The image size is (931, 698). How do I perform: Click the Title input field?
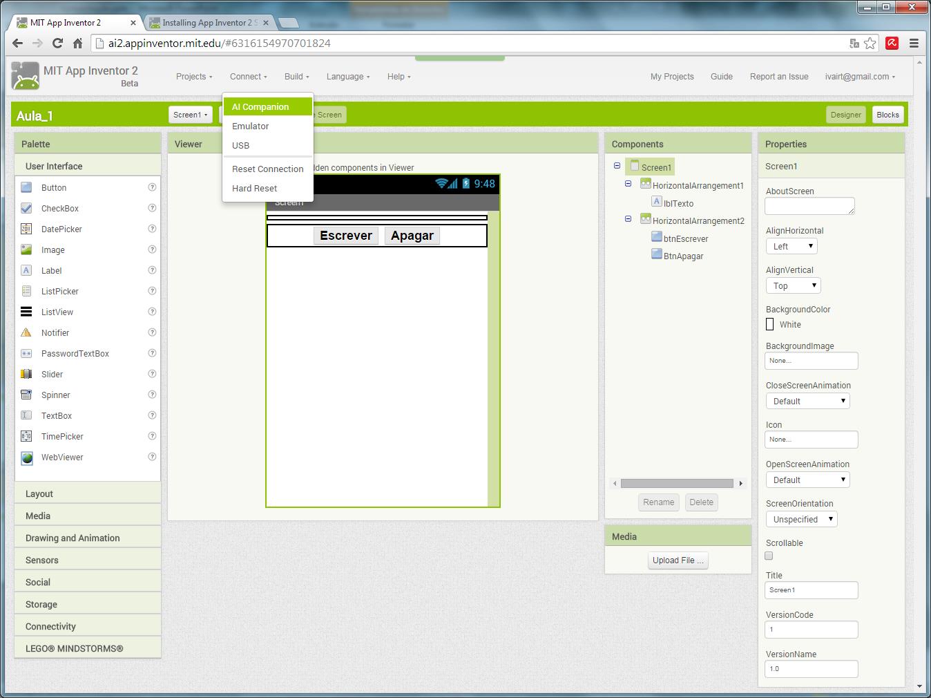[812, 590]
